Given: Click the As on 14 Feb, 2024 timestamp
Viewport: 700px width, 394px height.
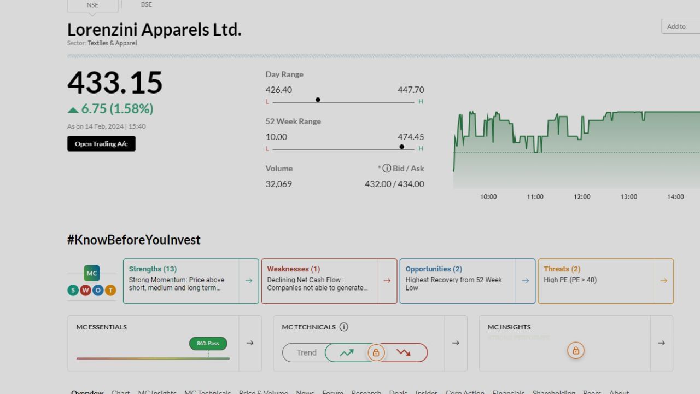Looking at the screenshot, I should click(x=107, y=126).
